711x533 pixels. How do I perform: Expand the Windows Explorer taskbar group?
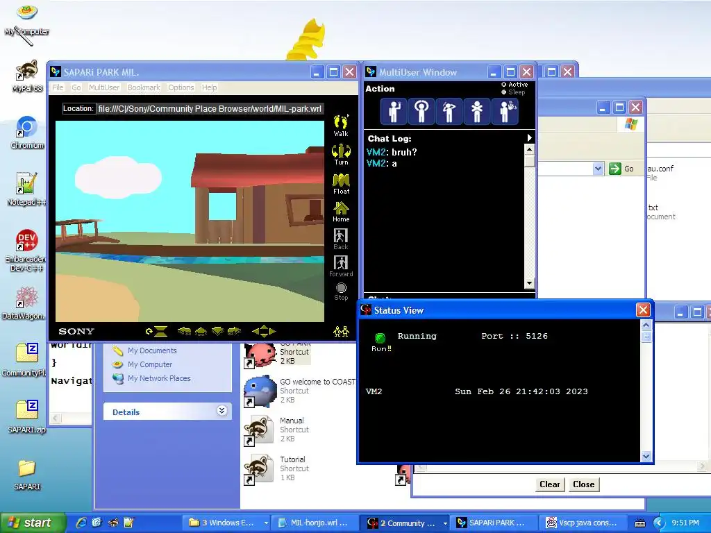[x=266, y=523]
